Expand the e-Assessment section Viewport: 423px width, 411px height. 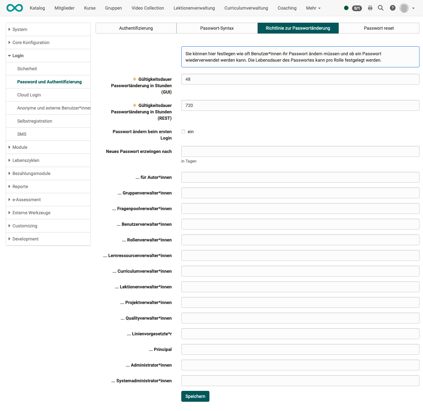(x=48, y=200)
